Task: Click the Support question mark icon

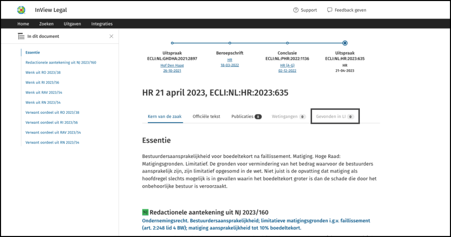Action: [x=296, y=10]
